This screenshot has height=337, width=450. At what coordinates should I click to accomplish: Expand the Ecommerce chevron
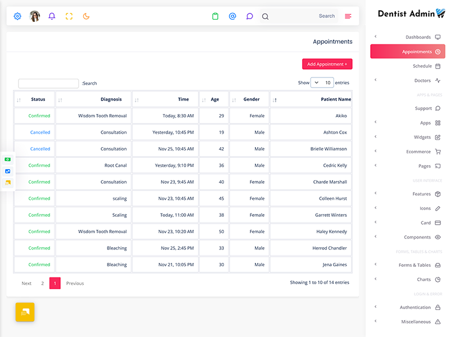375,151
